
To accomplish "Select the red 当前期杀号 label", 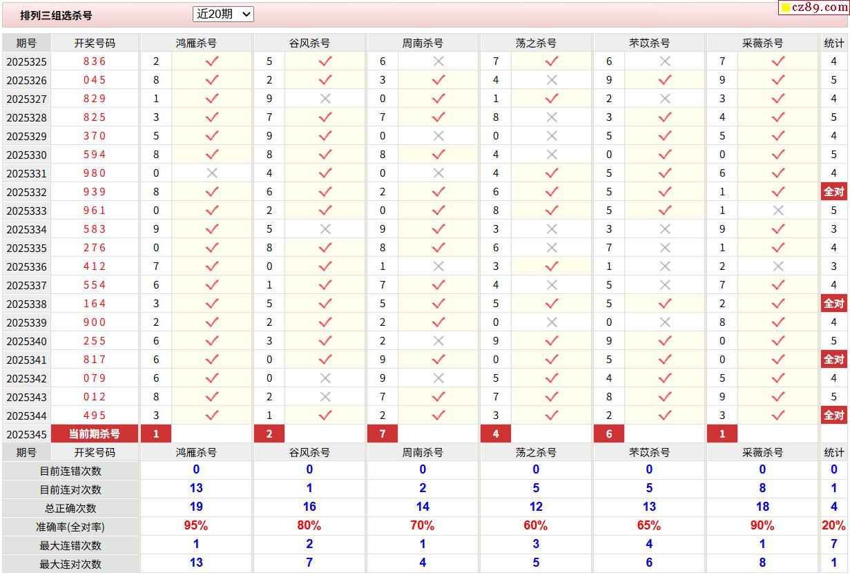I will click(95, 434).
